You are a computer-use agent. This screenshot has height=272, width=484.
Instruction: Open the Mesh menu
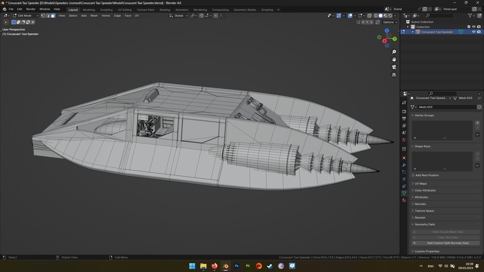pos(94,16)
